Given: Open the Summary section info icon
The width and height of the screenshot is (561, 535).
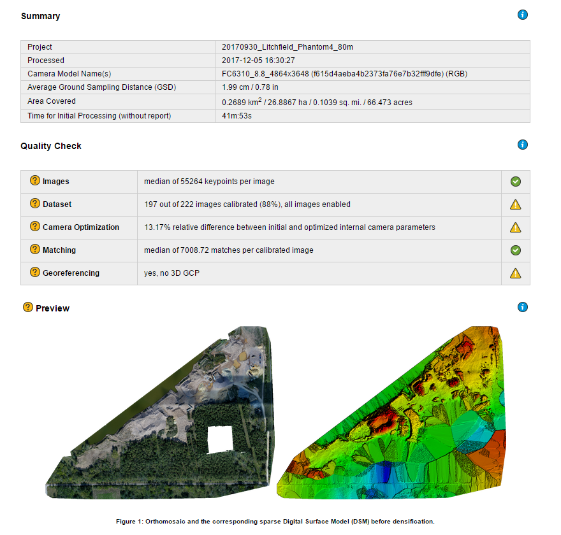Looking at the screenshot, I should tap(522, 15).
